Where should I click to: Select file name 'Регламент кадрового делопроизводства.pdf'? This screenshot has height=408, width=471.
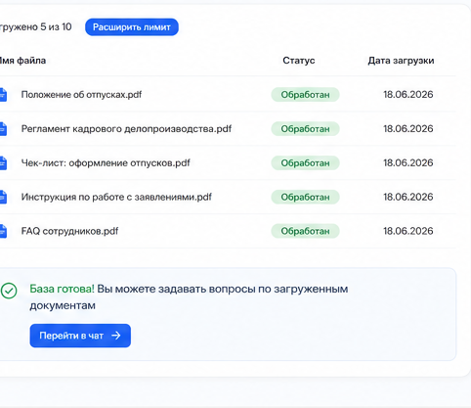126,129
